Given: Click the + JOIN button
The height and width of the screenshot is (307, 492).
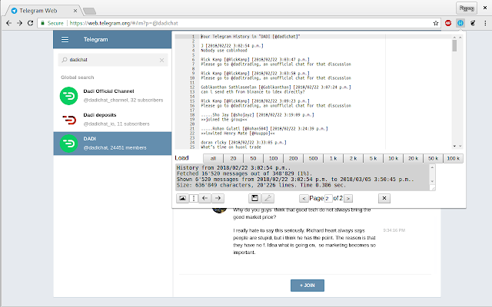Looking at the screenshot, I should [307, 285].
